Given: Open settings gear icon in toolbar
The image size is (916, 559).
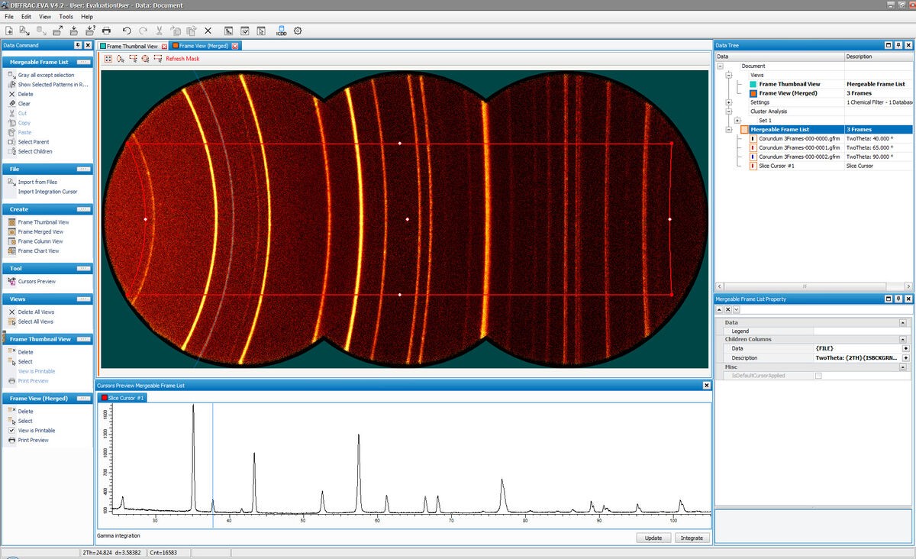Looking at the screenshot, I should [298, 31].
